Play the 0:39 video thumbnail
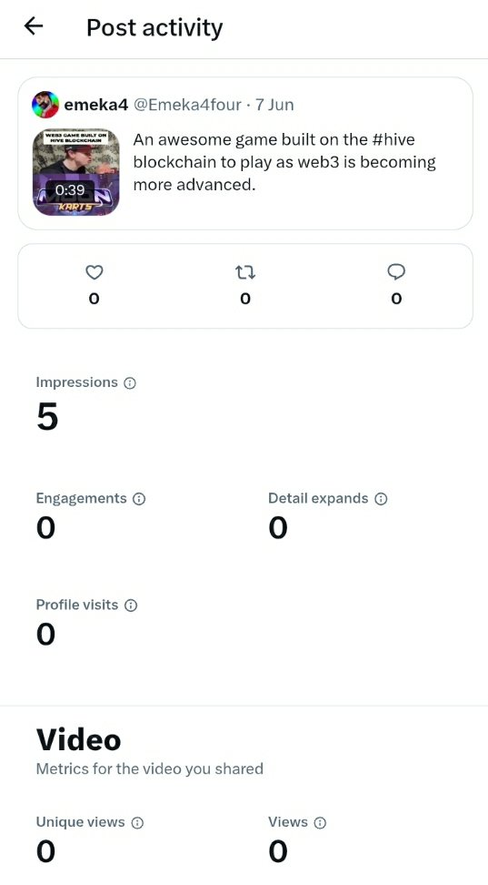The height and width of the screenshot is (885, 488). point(75,172)
